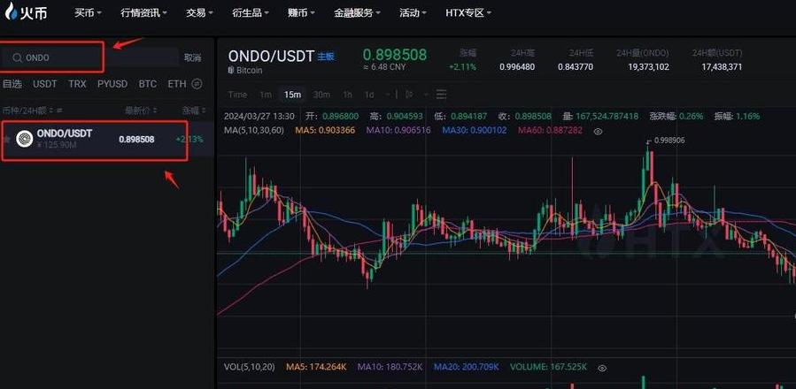This screenshot has width=796, height=389.
Task: Set chart interval to 1m
Action: [x=266, y=95]
